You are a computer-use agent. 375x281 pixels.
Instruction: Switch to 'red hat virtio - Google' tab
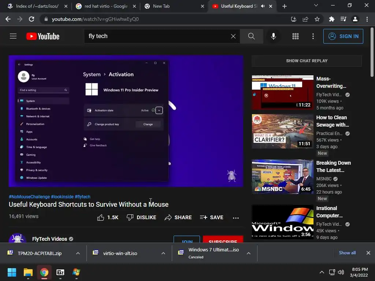[x=106, y=6]
